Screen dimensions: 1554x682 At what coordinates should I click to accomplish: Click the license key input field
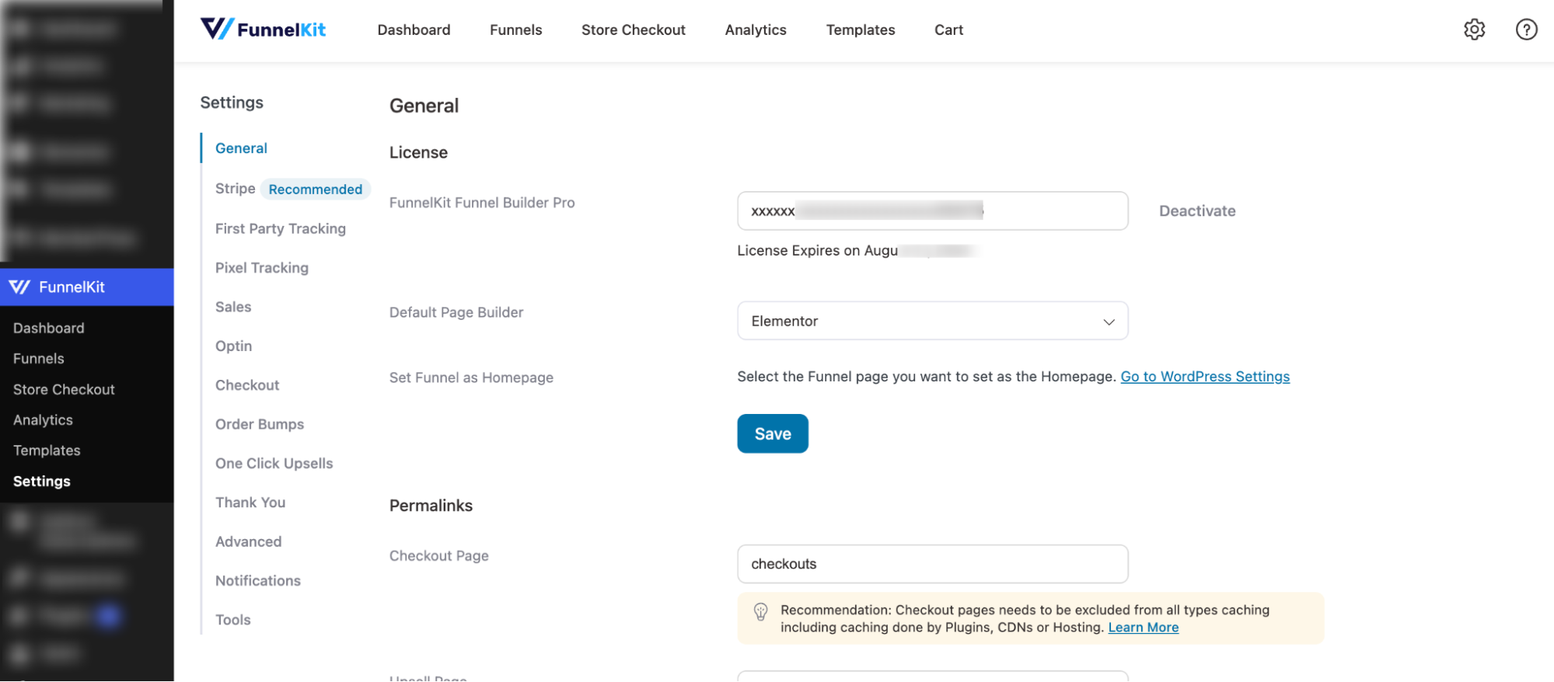pyautogui.click(x=932, y=211)
